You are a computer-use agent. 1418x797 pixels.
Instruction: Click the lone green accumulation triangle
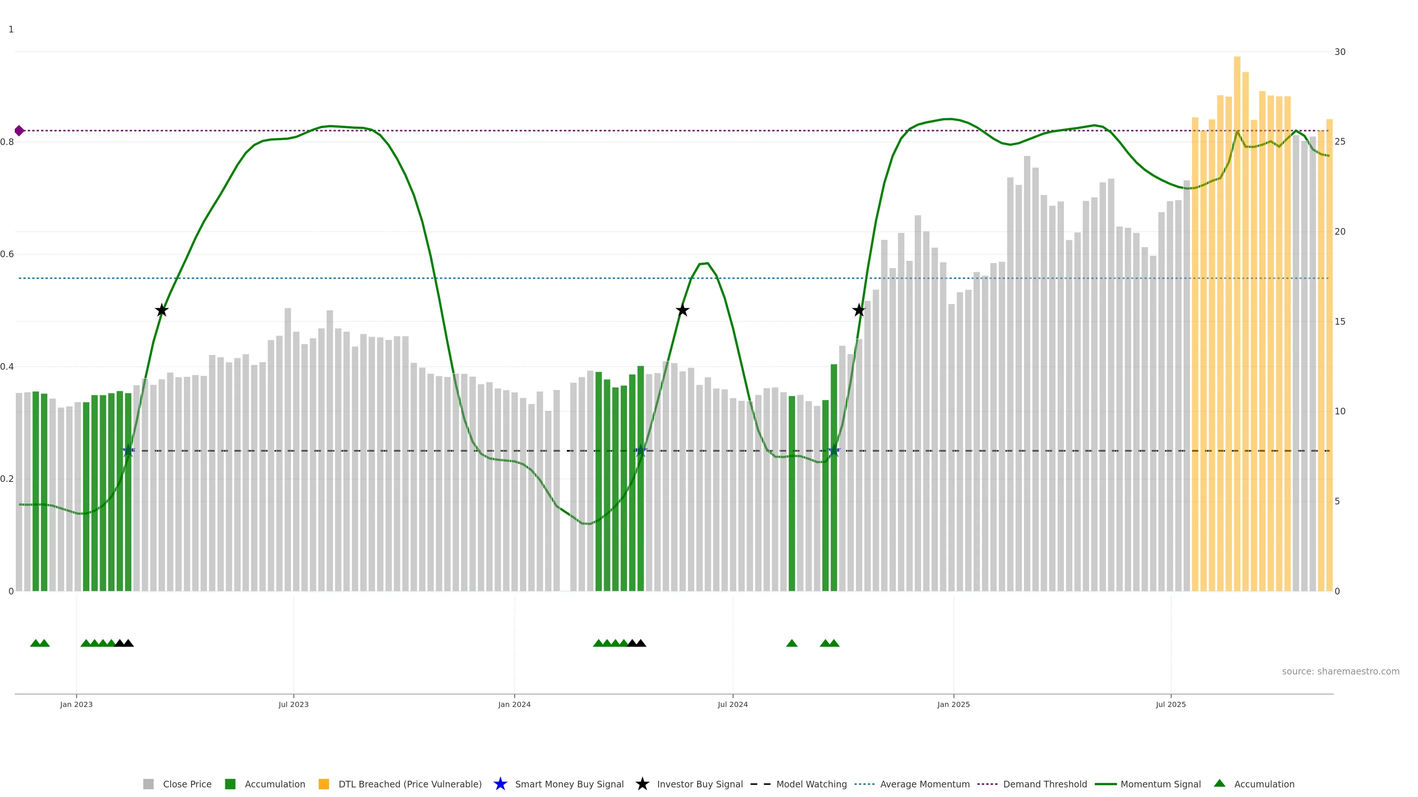click(x=792, y=643)
